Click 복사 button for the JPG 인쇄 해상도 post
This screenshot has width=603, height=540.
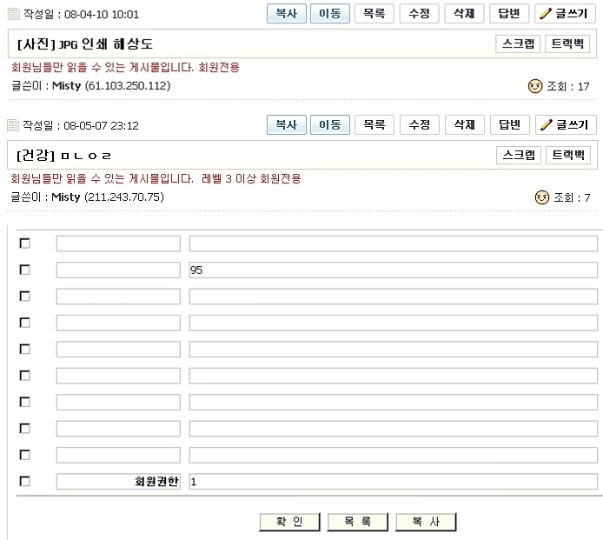point(287,14)
